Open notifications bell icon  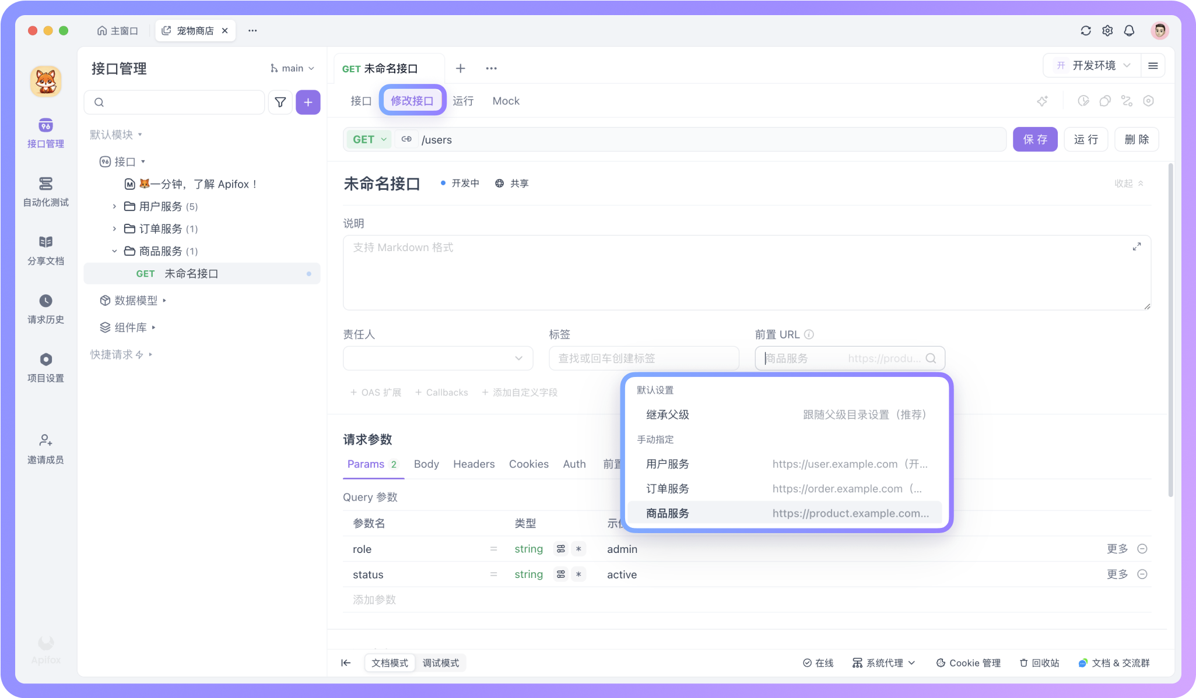(x=1129, y=31)
